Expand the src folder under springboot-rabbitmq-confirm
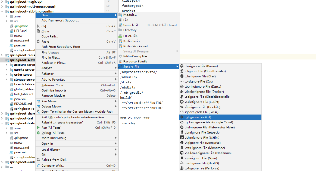Viewport: 316px width, 171px height. 6,21
